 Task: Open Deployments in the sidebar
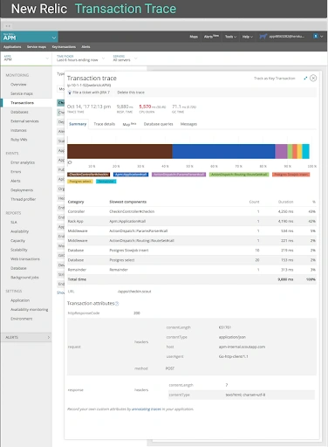[22, 190]
